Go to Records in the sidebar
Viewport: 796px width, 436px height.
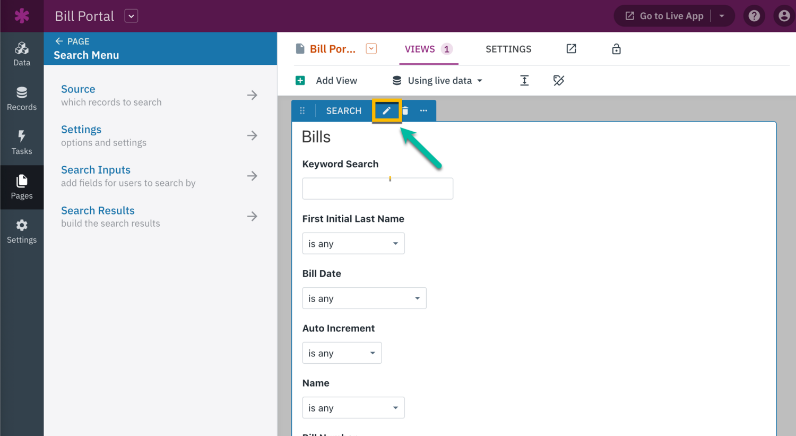pos(22,98)
